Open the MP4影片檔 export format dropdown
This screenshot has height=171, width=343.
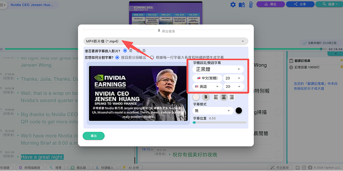[166, 41]
